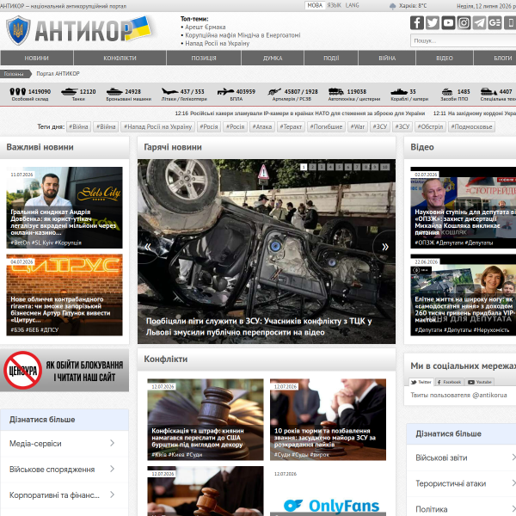
Task: Open Конфіскація та штраф бурштин article
Action: point(206,420)
